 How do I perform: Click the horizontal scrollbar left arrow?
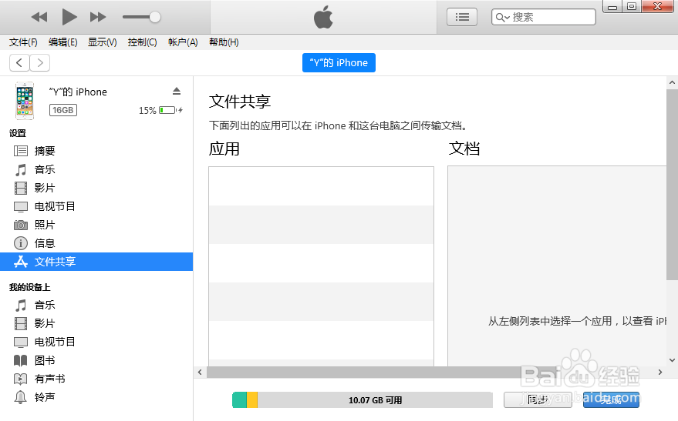pyautogui.click(x=200, y=373)
